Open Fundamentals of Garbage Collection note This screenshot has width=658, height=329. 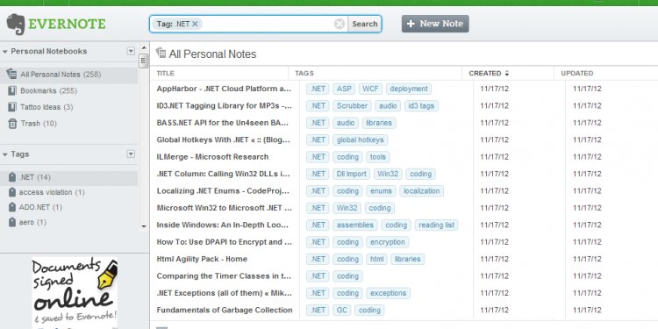pos(225,310)
